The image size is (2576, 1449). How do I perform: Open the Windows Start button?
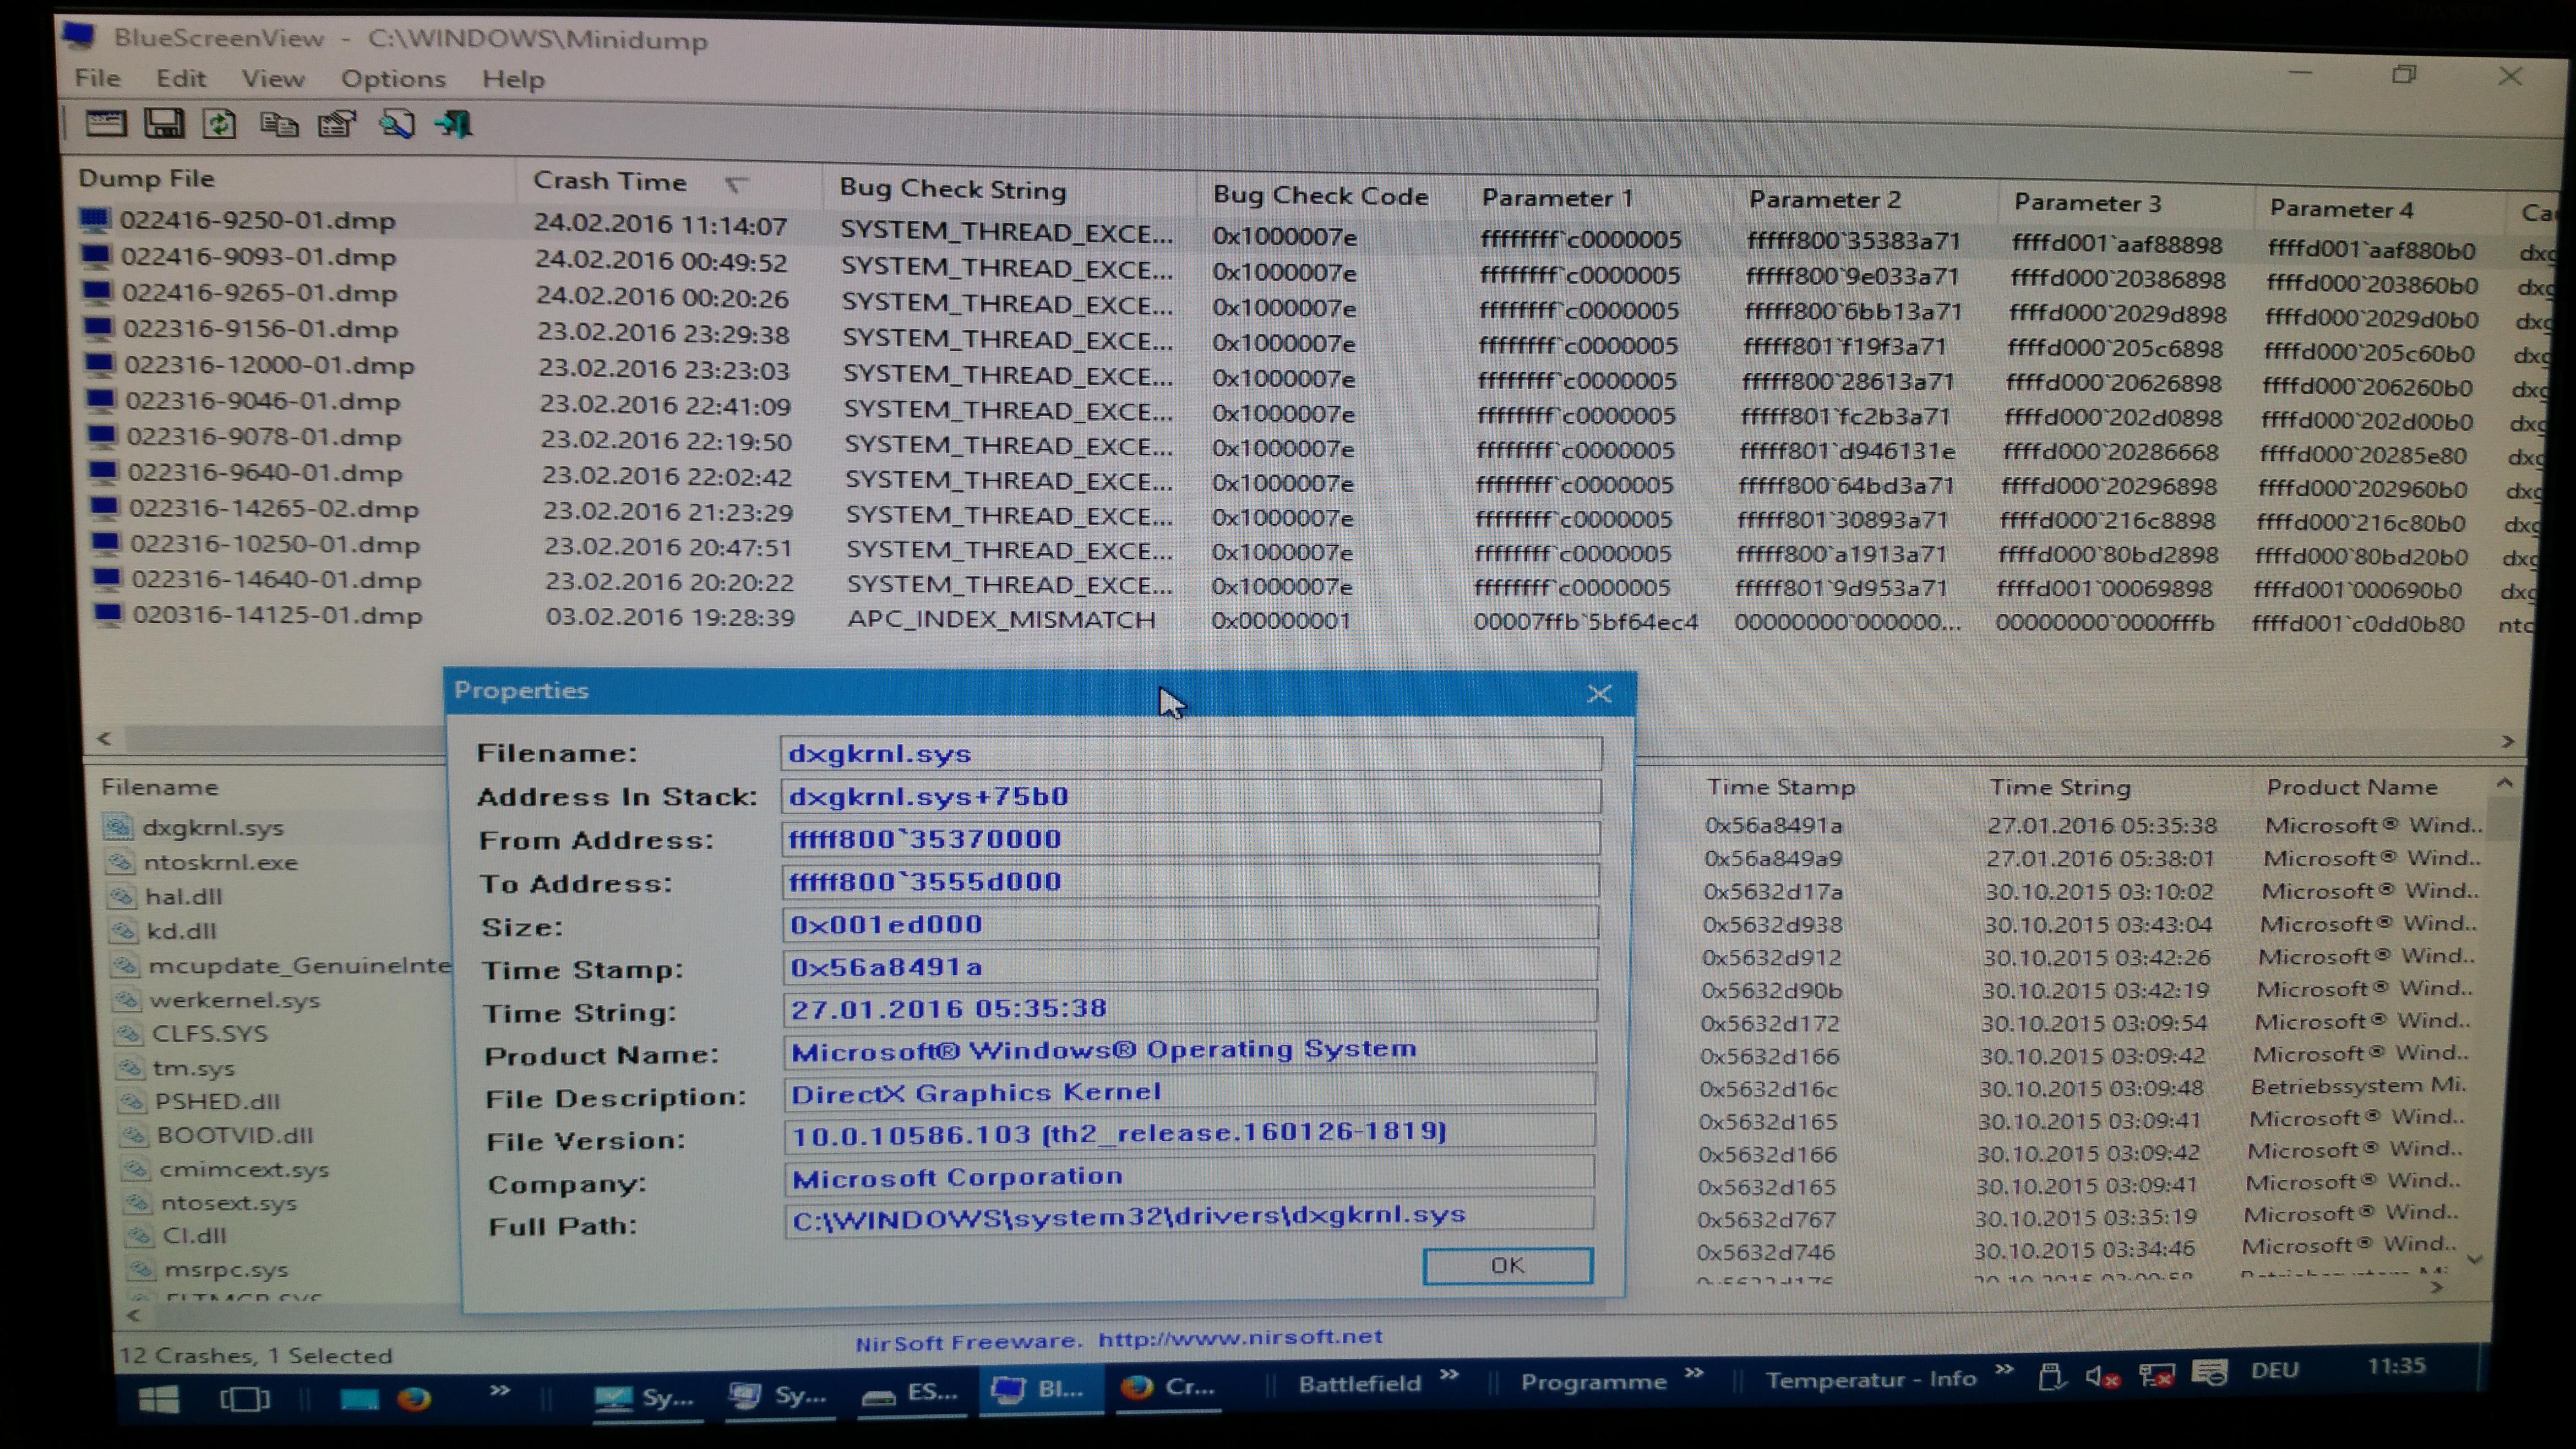pyautogui.click(x=159, y=1398)
